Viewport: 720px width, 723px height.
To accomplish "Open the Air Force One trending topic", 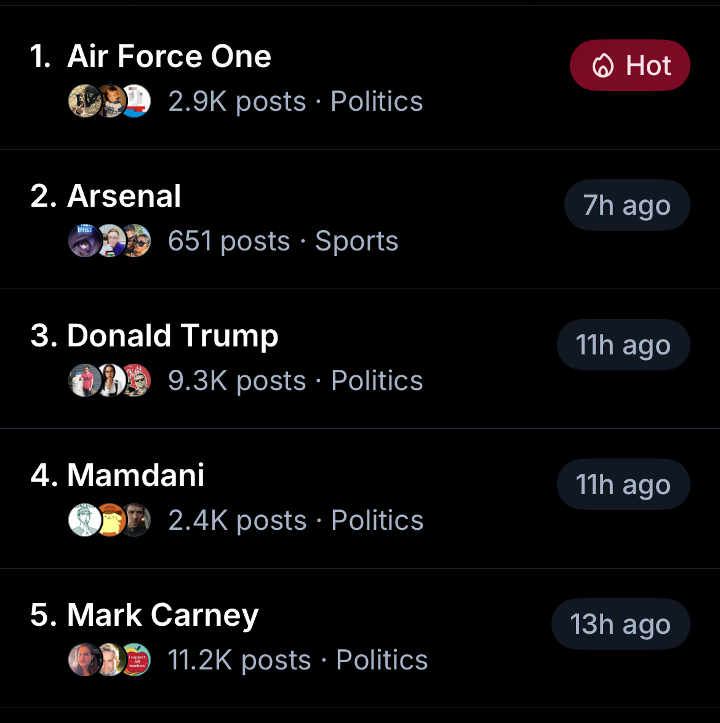I will (x=169, y=57).
